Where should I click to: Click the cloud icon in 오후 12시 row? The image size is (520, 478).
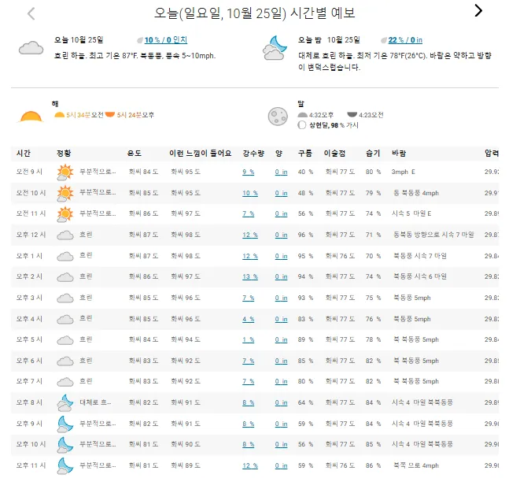coord(65,235)
